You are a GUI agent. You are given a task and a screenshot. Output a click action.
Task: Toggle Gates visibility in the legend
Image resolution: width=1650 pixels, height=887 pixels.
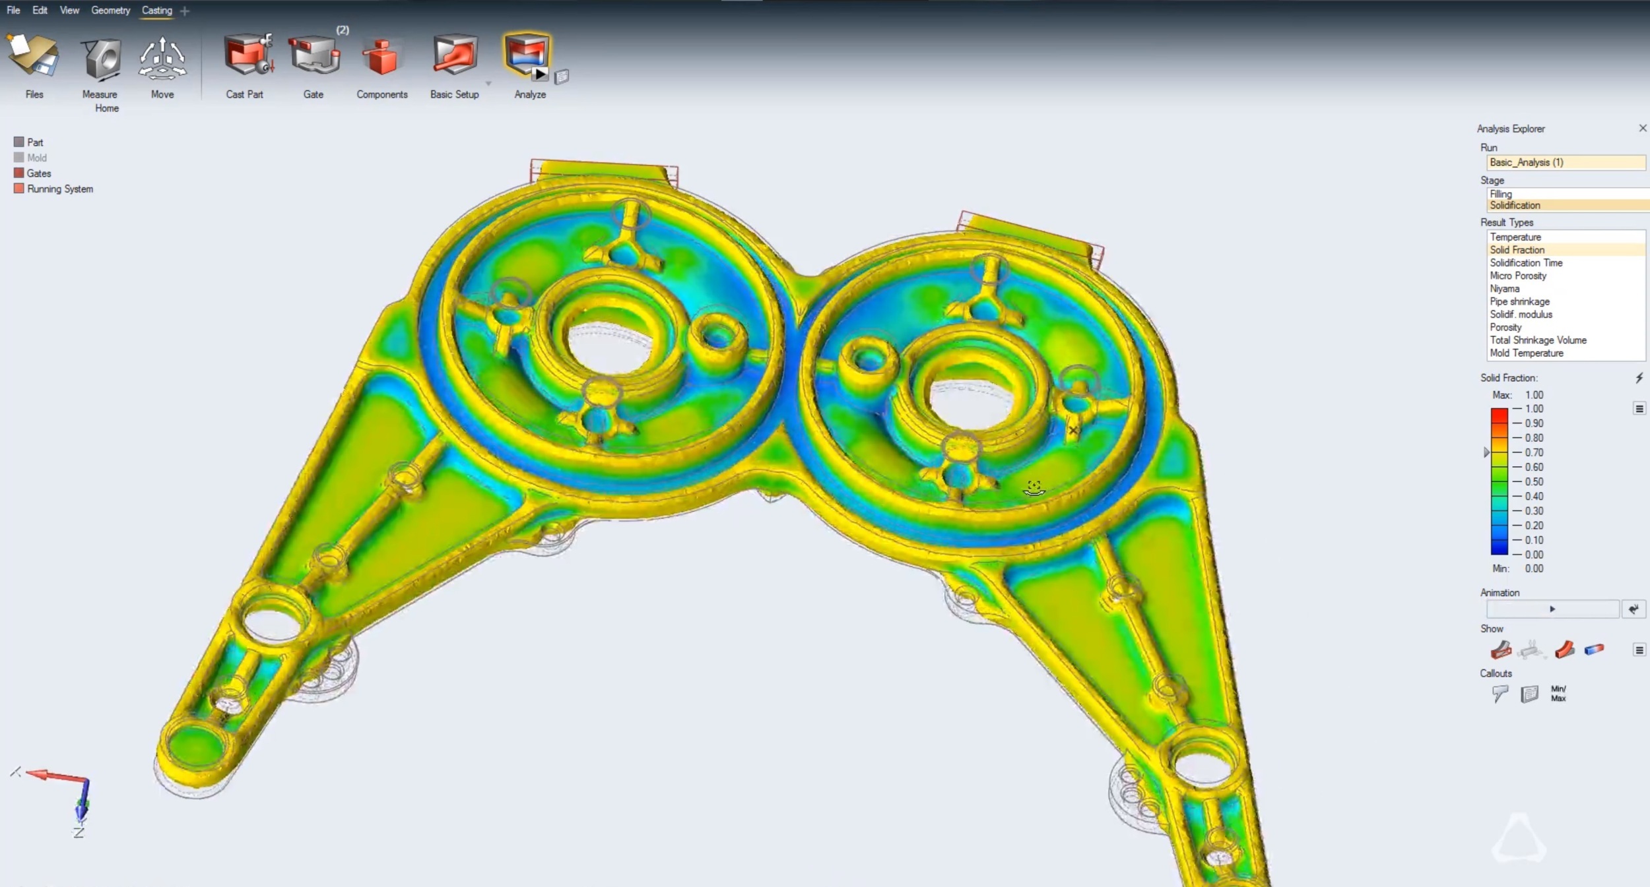[x=32, y=173]
